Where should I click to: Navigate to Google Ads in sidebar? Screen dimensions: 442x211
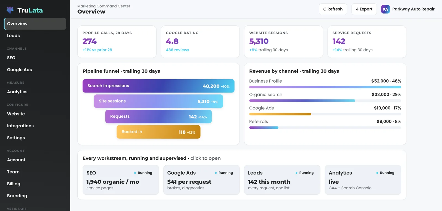coord(35,70)
